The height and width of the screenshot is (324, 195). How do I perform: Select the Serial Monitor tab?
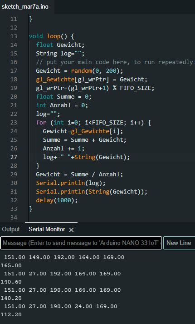[x=47, y=229]
